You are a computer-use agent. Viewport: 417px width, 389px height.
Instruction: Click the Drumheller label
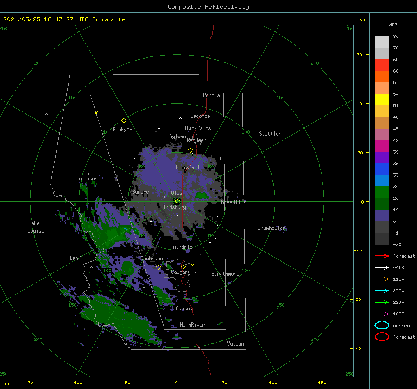(x=272, y=228)
